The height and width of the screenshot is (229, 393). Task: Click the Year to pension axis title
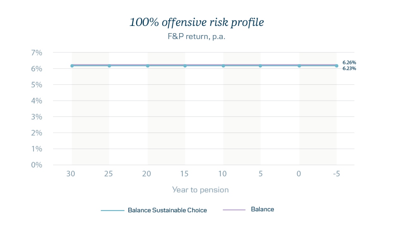click(x=200, y=190)
